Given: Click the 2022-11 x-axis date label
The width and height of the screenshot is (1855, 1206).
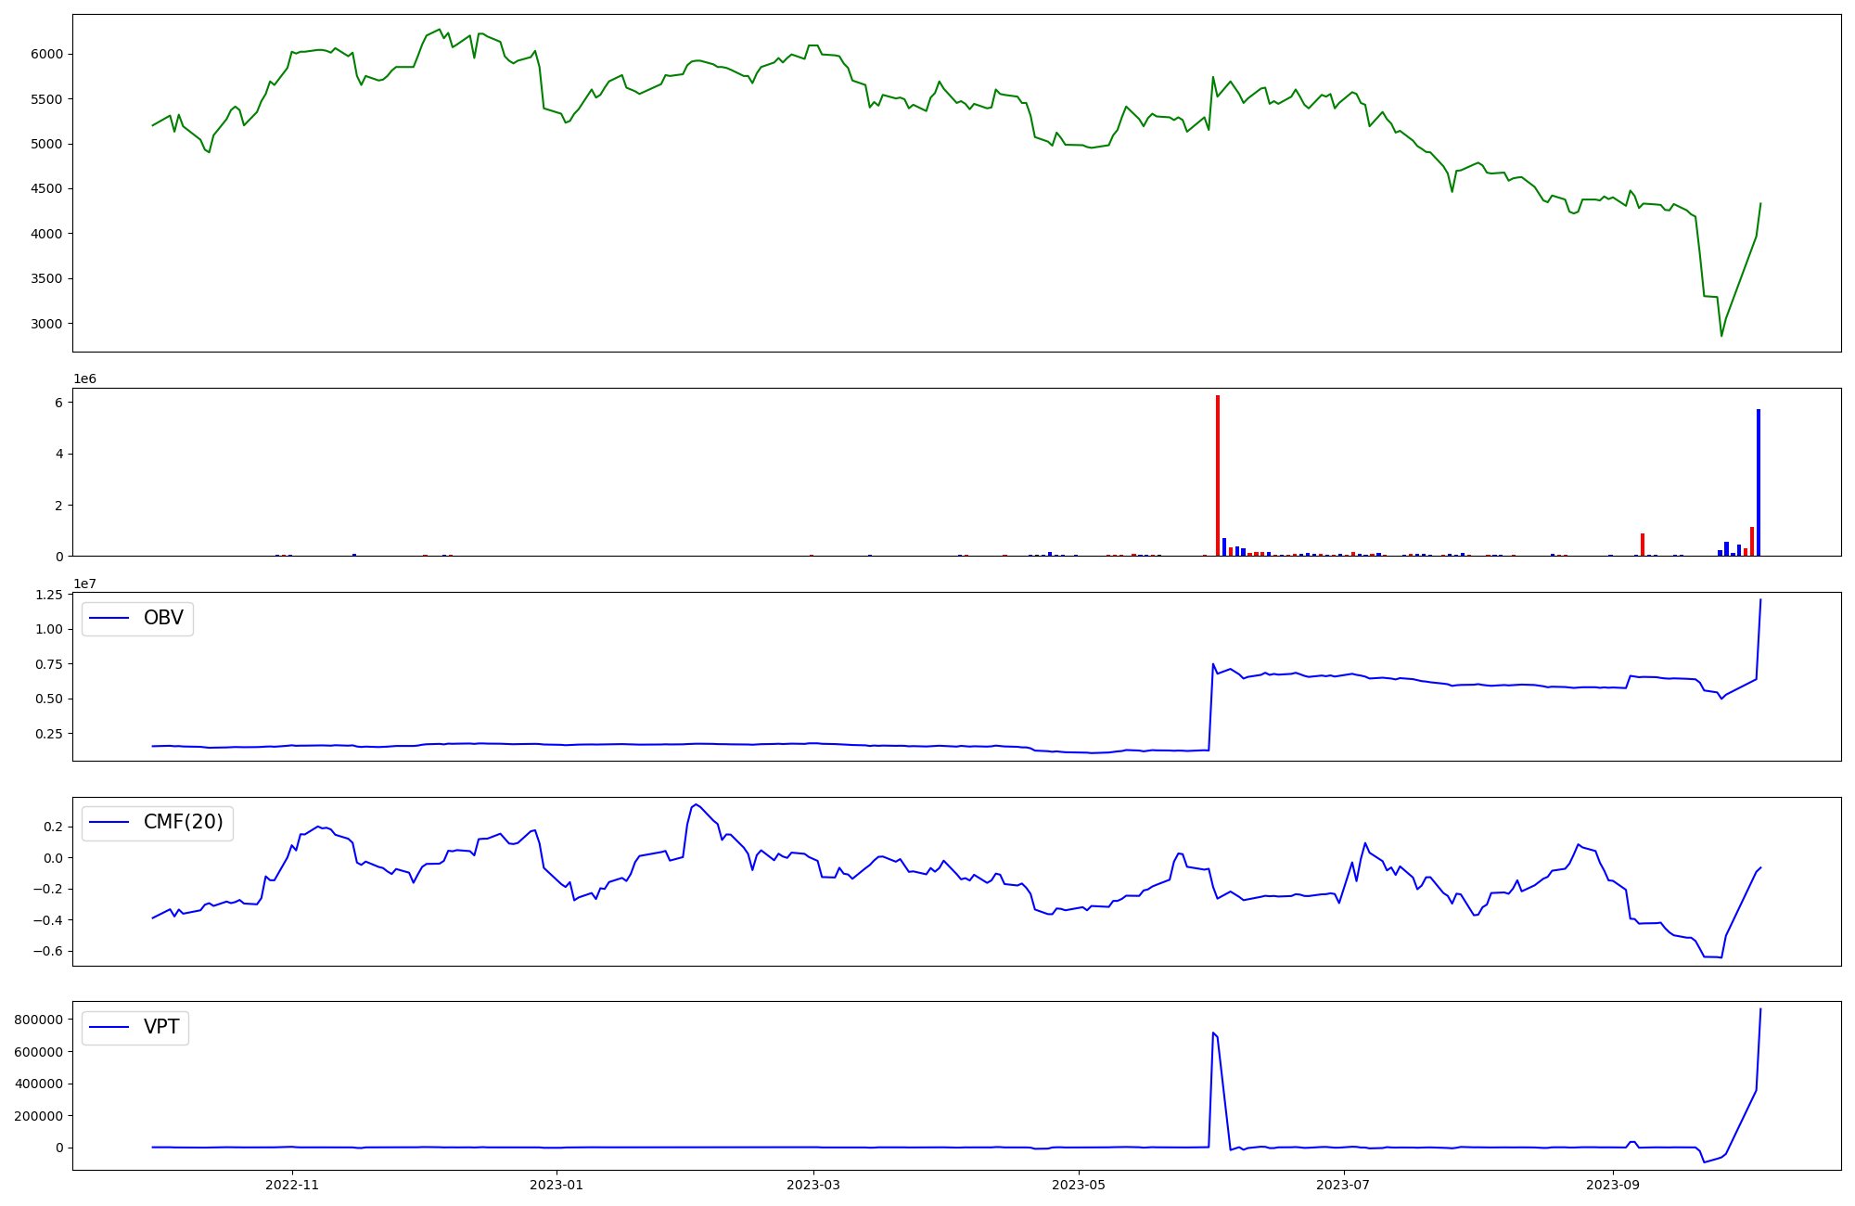Looking at the screenshot, I should (292, 1185).
